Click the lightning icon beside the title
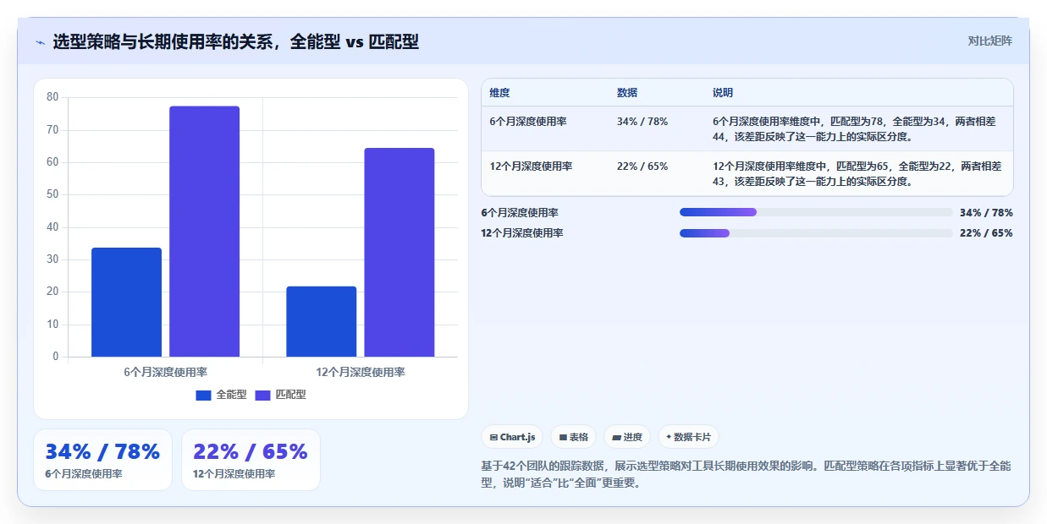This screenshot has width=1047, height=524. point(40,41)
